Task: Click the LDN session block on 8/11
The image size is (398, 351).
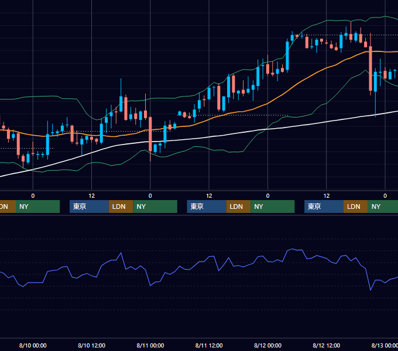Action: point(238,207)
